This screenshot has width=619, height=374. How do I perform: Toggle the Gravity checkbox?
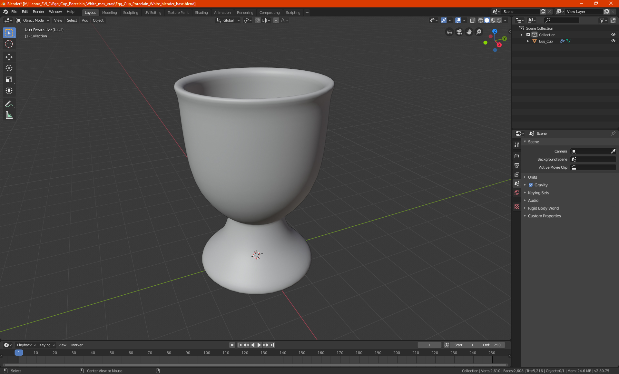click(x=531, y=185)
